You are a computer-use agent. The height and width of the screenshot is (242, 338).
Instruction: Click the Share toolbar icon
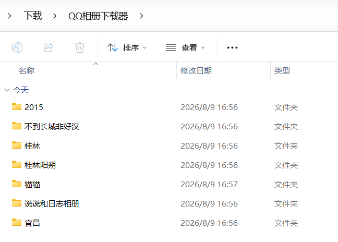49,47
